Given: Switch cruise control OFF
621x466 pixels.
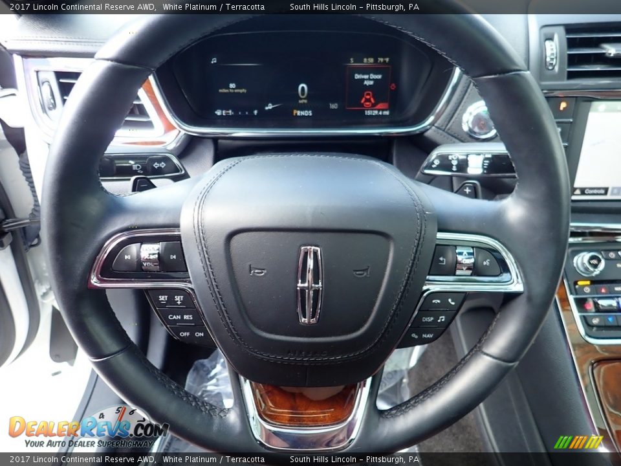Looking at the screenshot, I should 184,335.
